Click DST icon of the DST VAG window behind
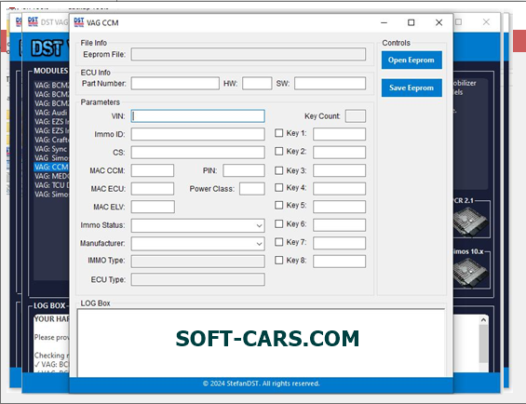The image size is (526, 404). coord(33,21)
